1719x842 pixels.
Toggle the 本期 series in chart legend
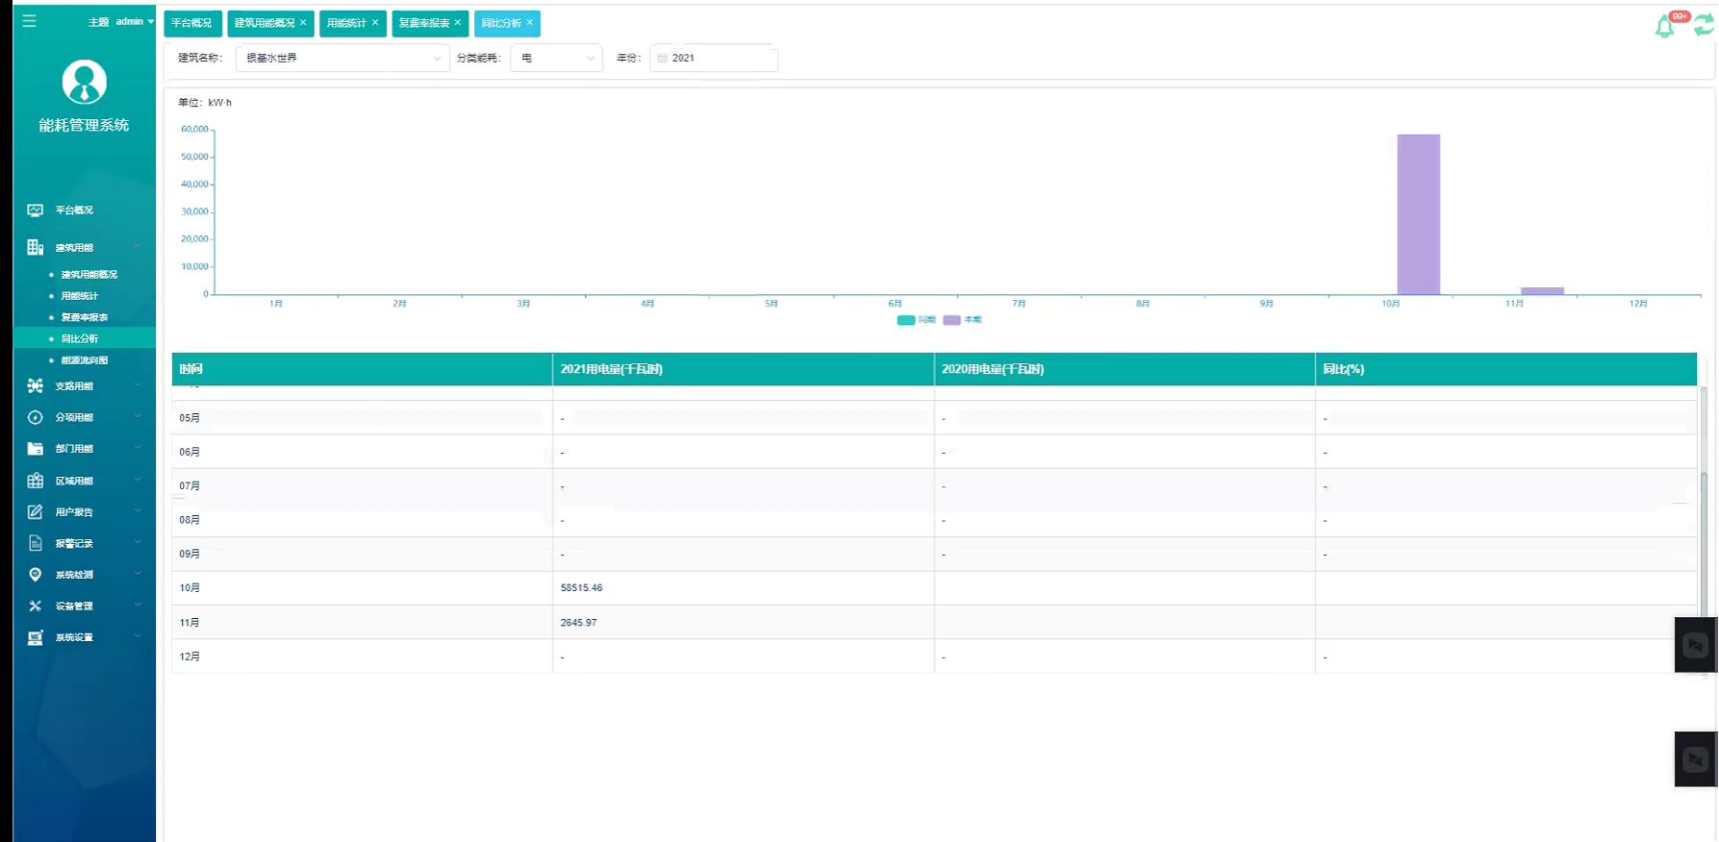[962, 320]
